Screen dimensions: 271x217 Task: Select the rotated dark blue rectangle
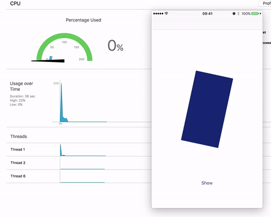click(x=207, y=109)
